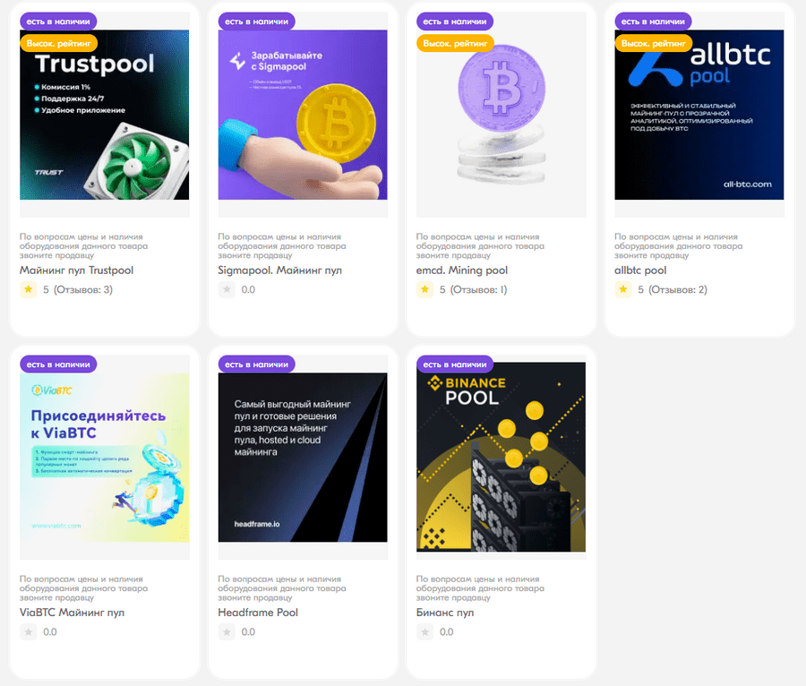Click the 'Высок. рейтинг' badge on allbtc card
806x686 pixels.
coord(654,43)
